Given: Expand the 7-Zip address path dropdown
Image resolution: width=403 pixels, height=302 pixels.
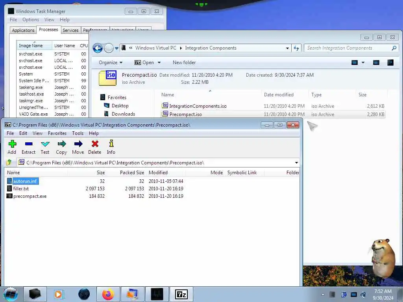Looking at the screenshot, I should pos(296,162).
